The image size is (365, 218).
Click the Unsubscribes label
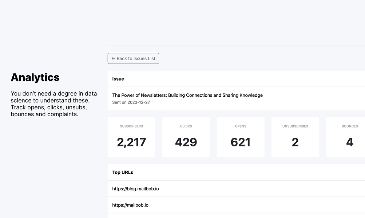(x=295, y=126)
